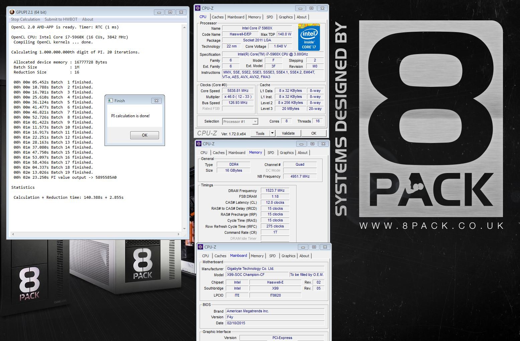This screenshot has height=341, width=520.
Task: Confirm the PI calculation dialog with OK
Action: pyautogui.click(x=145, y=135)
